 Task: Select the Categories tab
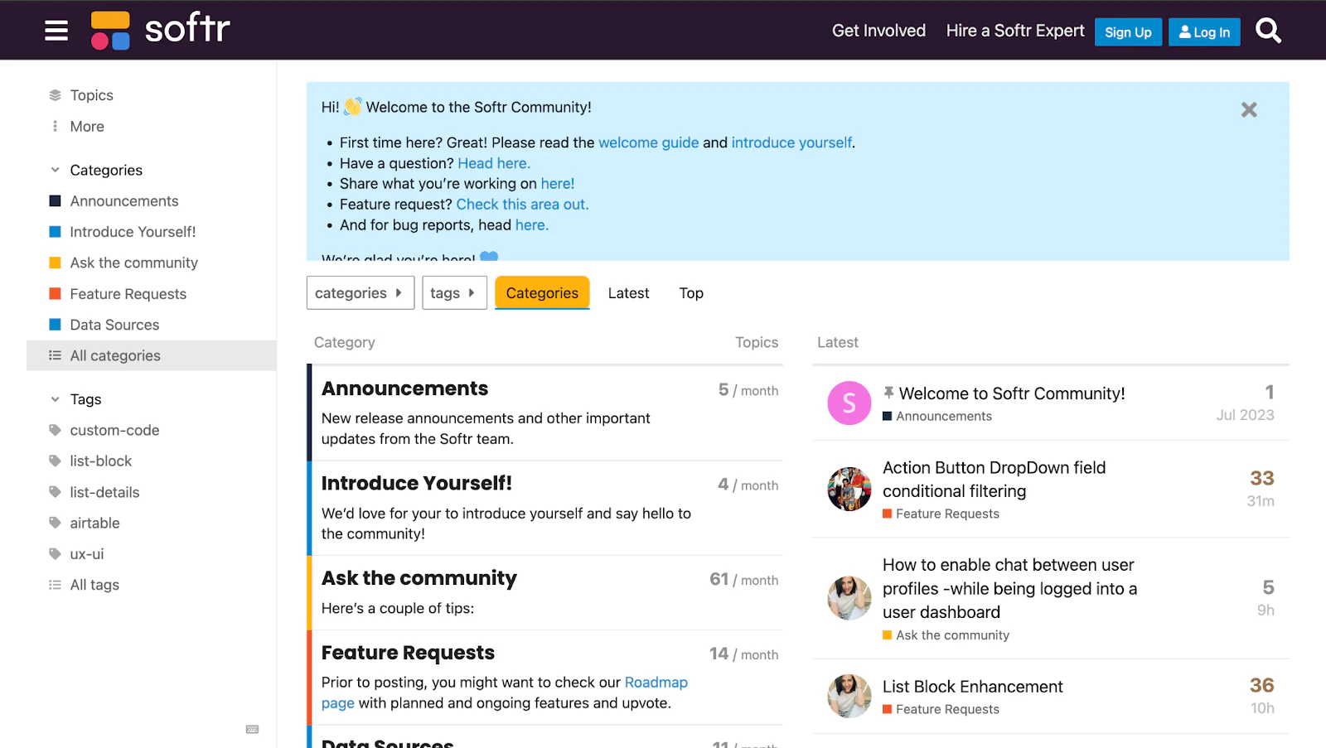coord(542,292)
